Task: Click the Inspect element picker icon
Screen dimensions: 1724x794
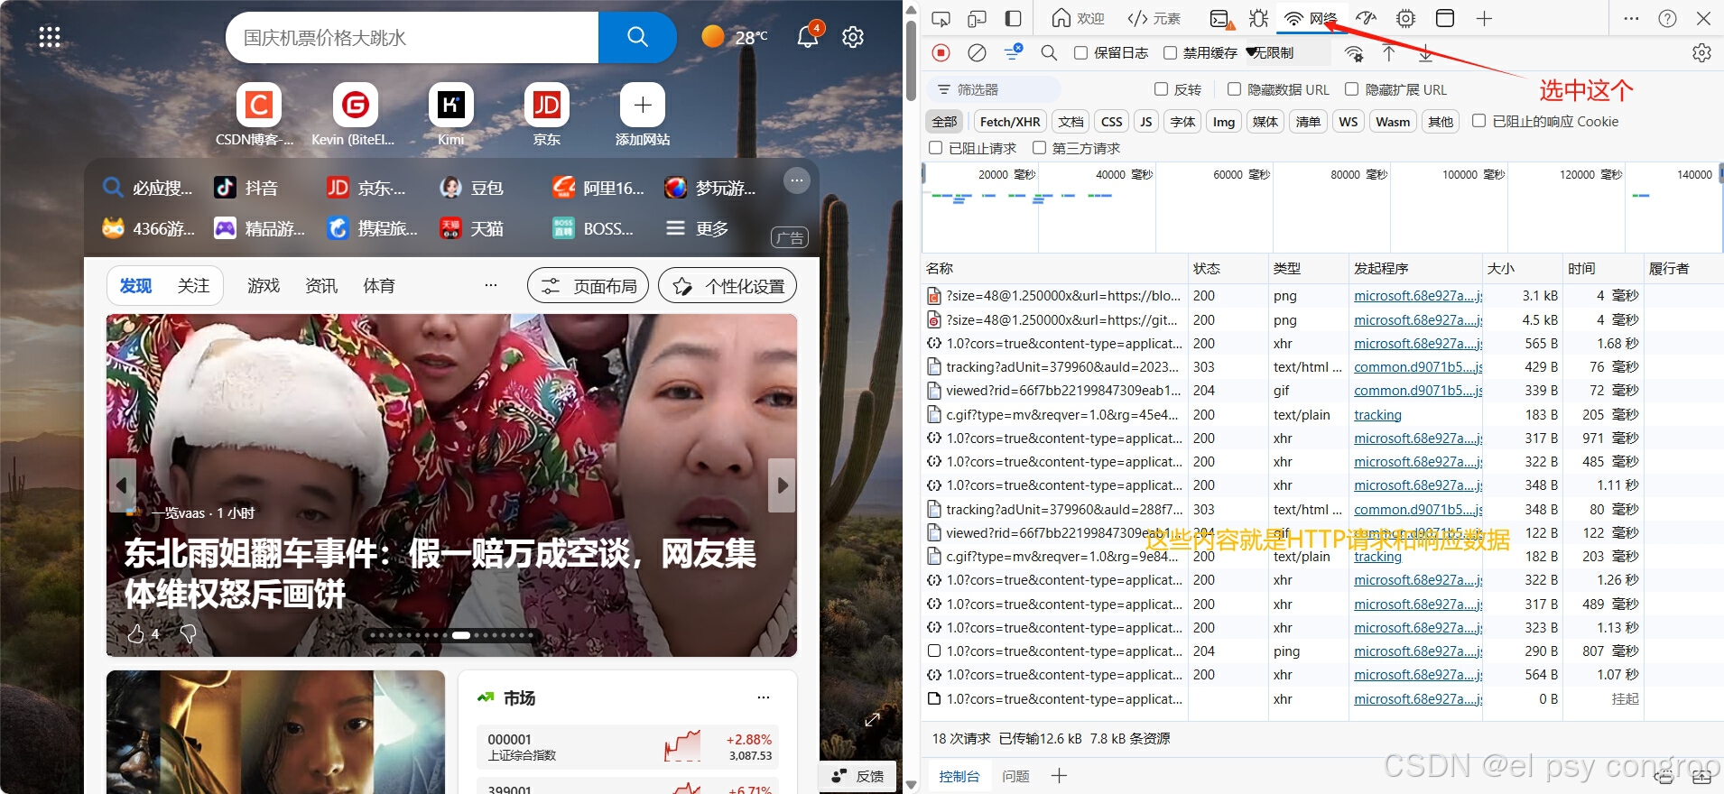Action: [941, 18]
